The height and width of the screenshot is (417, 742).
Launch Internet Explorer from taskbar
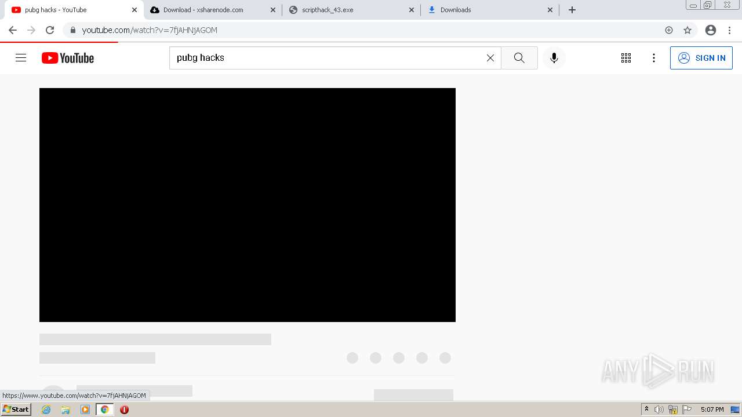[x=46, y=409]
